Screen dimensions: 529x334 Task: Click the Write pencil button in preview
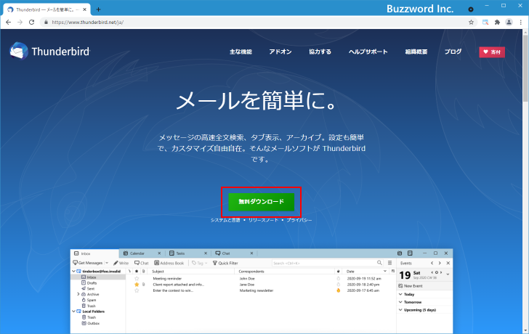click(121, 263)
